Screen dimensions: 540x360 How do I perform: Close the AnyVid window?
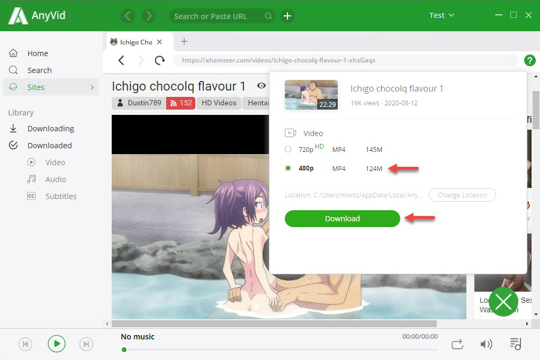pyautogui.click(x=529, y=15)
